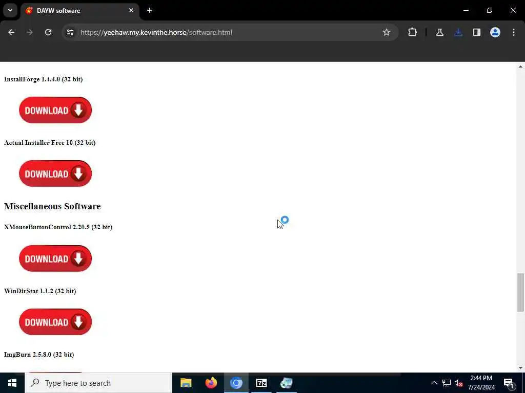The width and height of the screenshot is (525, 393).
Task: Open the Extensions puzzle icon
Action: point(413,32)
